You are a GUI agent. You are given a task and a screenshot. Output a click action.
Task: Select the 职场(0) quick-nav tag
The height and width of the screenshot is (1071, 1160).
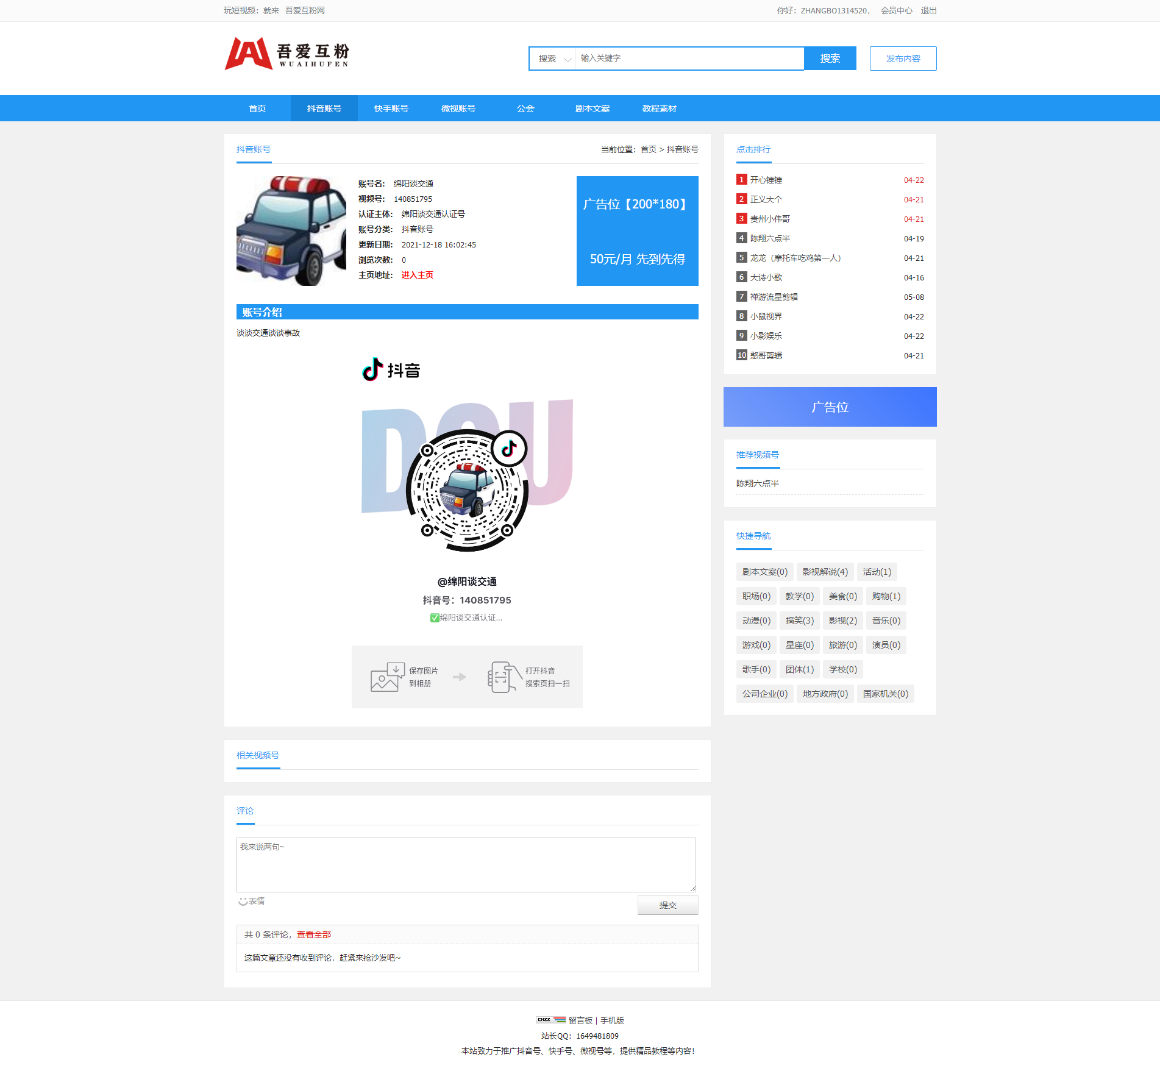[x=756, y=596]
